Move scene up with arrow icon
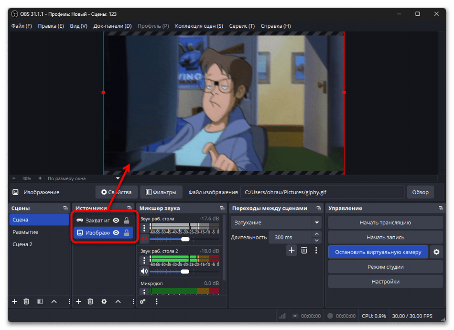454x330 pixels. point(54,302)
